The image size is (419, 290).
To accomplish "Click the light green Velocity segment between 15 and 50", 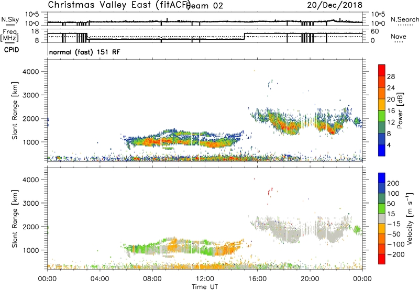I will pyautogui.click(x=382, y=208).
